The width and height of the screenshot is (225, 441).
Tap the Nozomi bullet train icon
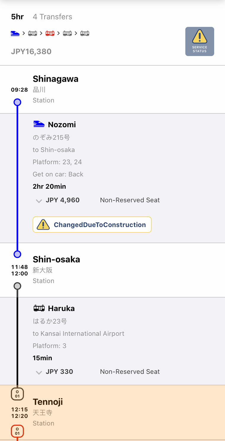coord(39,124)
